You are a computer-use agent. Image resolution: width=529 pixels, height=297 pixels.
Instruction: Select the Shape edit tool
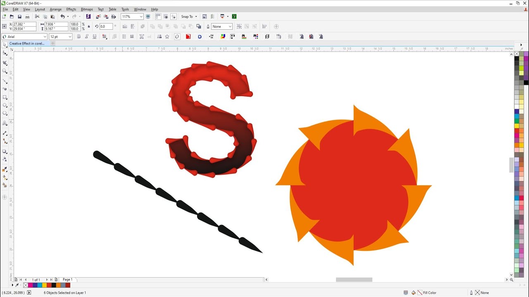[x=5, y=53]
